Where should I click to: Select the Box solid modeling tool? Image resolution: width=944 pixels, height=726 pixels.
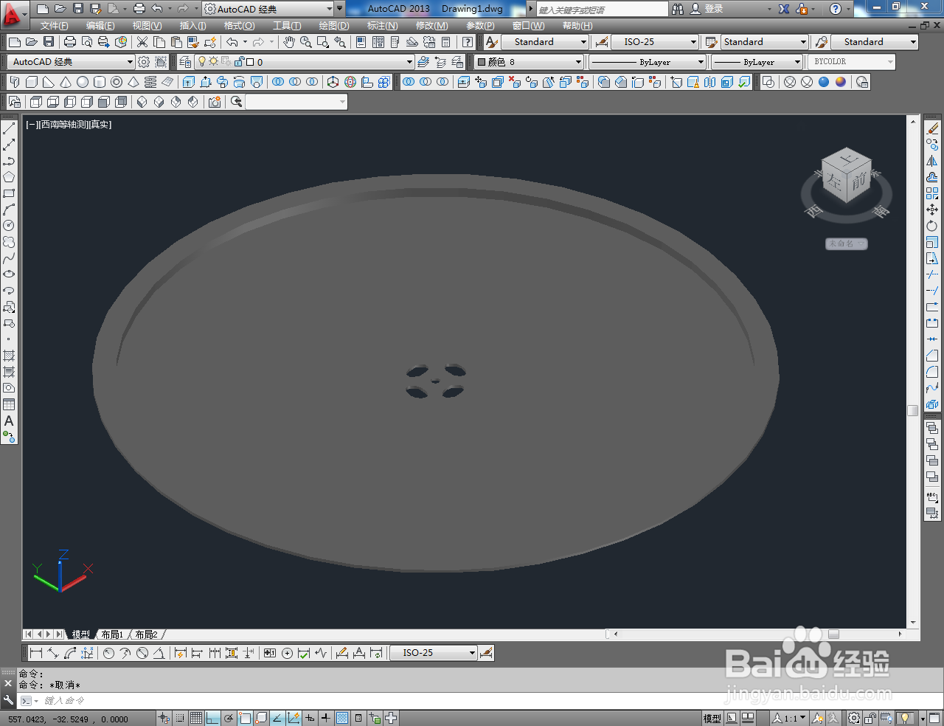(x=32, y=82)
